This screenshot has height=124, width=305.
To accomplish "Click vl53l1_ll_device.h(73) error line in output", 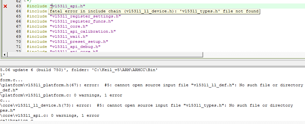I will pos(146,105).
